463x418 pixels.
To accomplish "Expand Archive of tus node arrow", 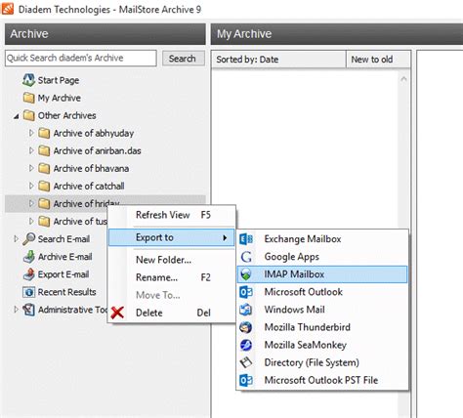I will tap(31, 221).
